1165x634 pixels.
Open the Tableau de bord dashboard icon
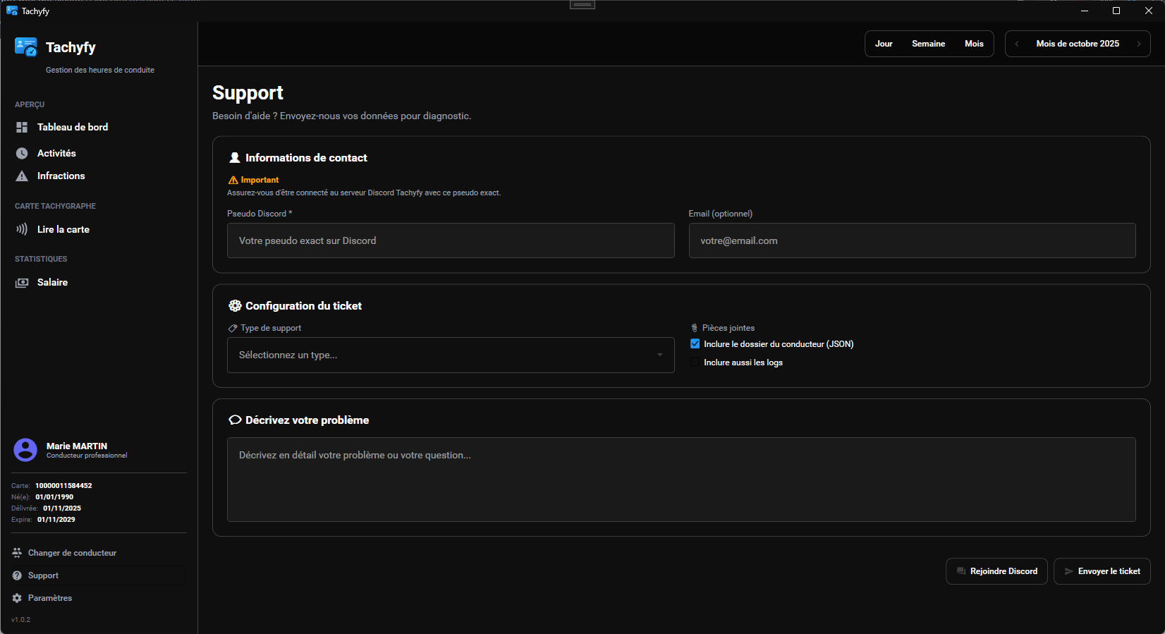pos(22,127)
